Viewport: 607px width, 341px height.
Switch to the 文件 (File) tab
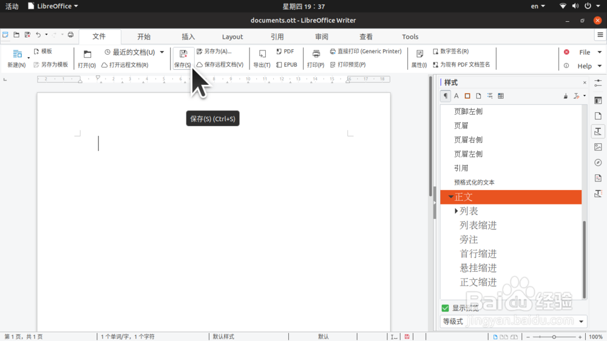coord(99,36)
